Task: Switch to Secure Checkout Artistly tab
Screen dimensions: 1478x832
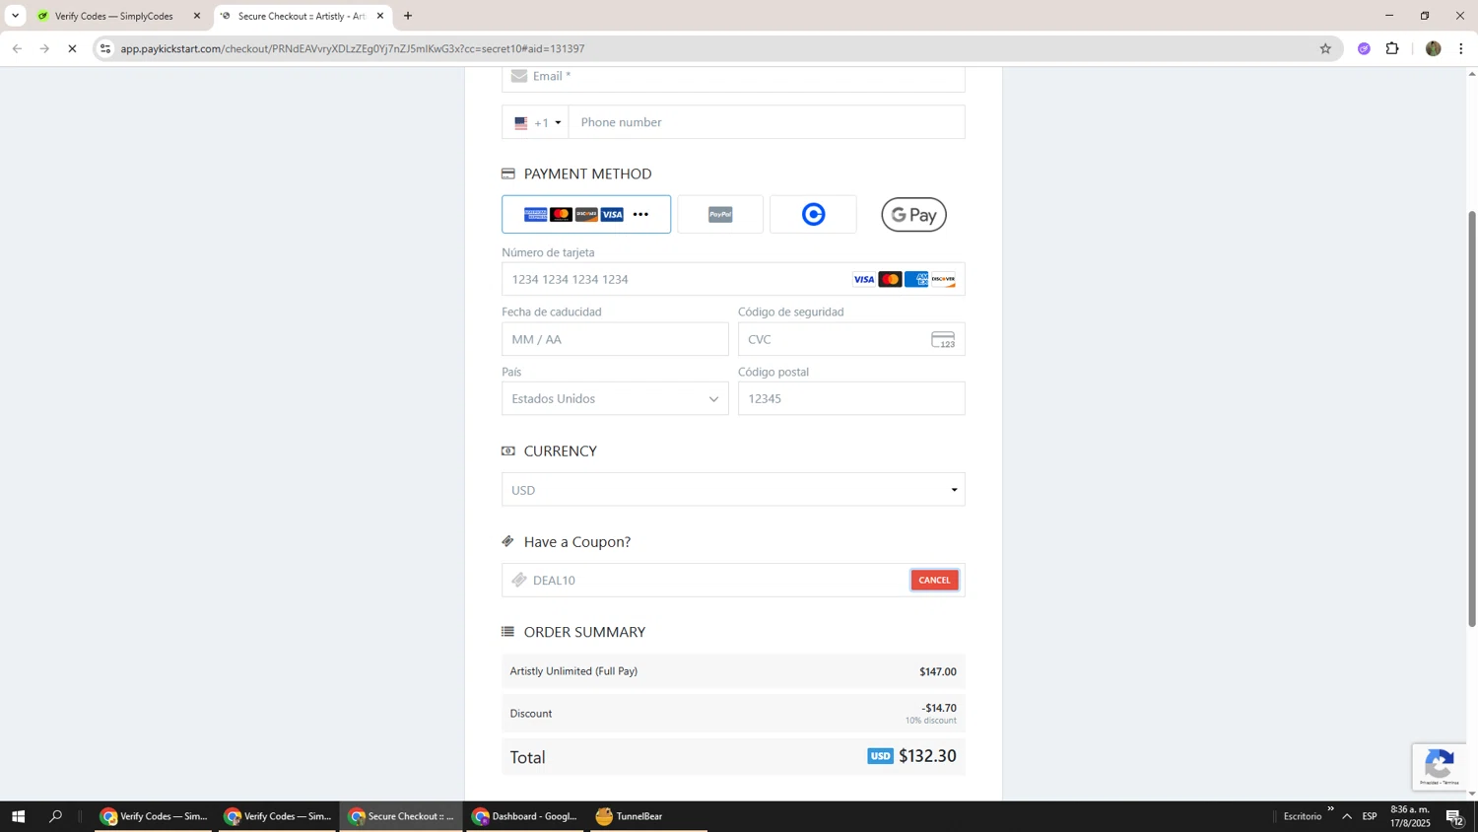Action: (x=301, y=16)
